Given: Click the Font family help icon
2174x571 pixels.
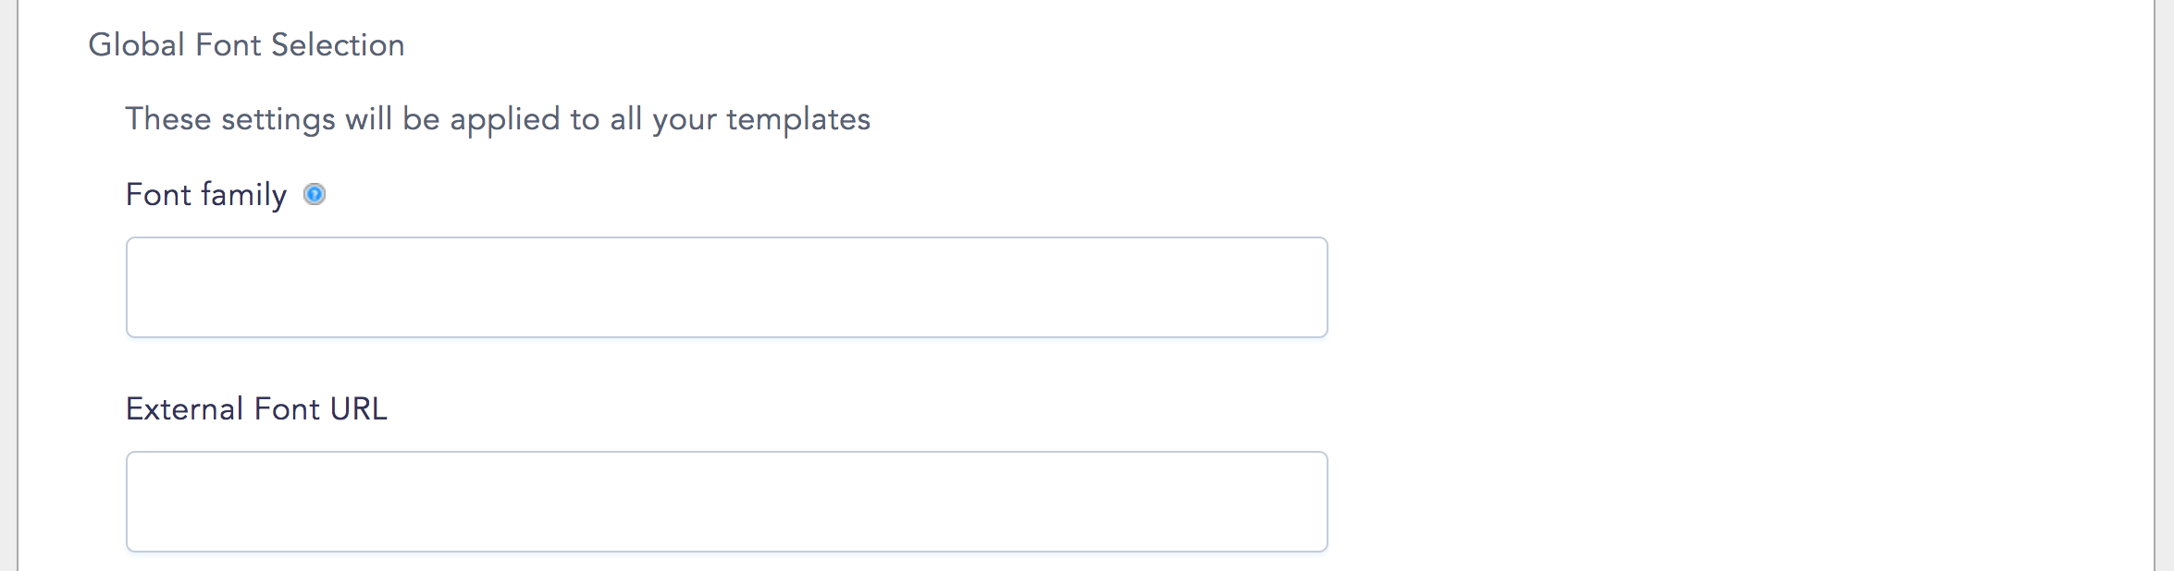Looking at the screenshot, I should coord(315,194).
